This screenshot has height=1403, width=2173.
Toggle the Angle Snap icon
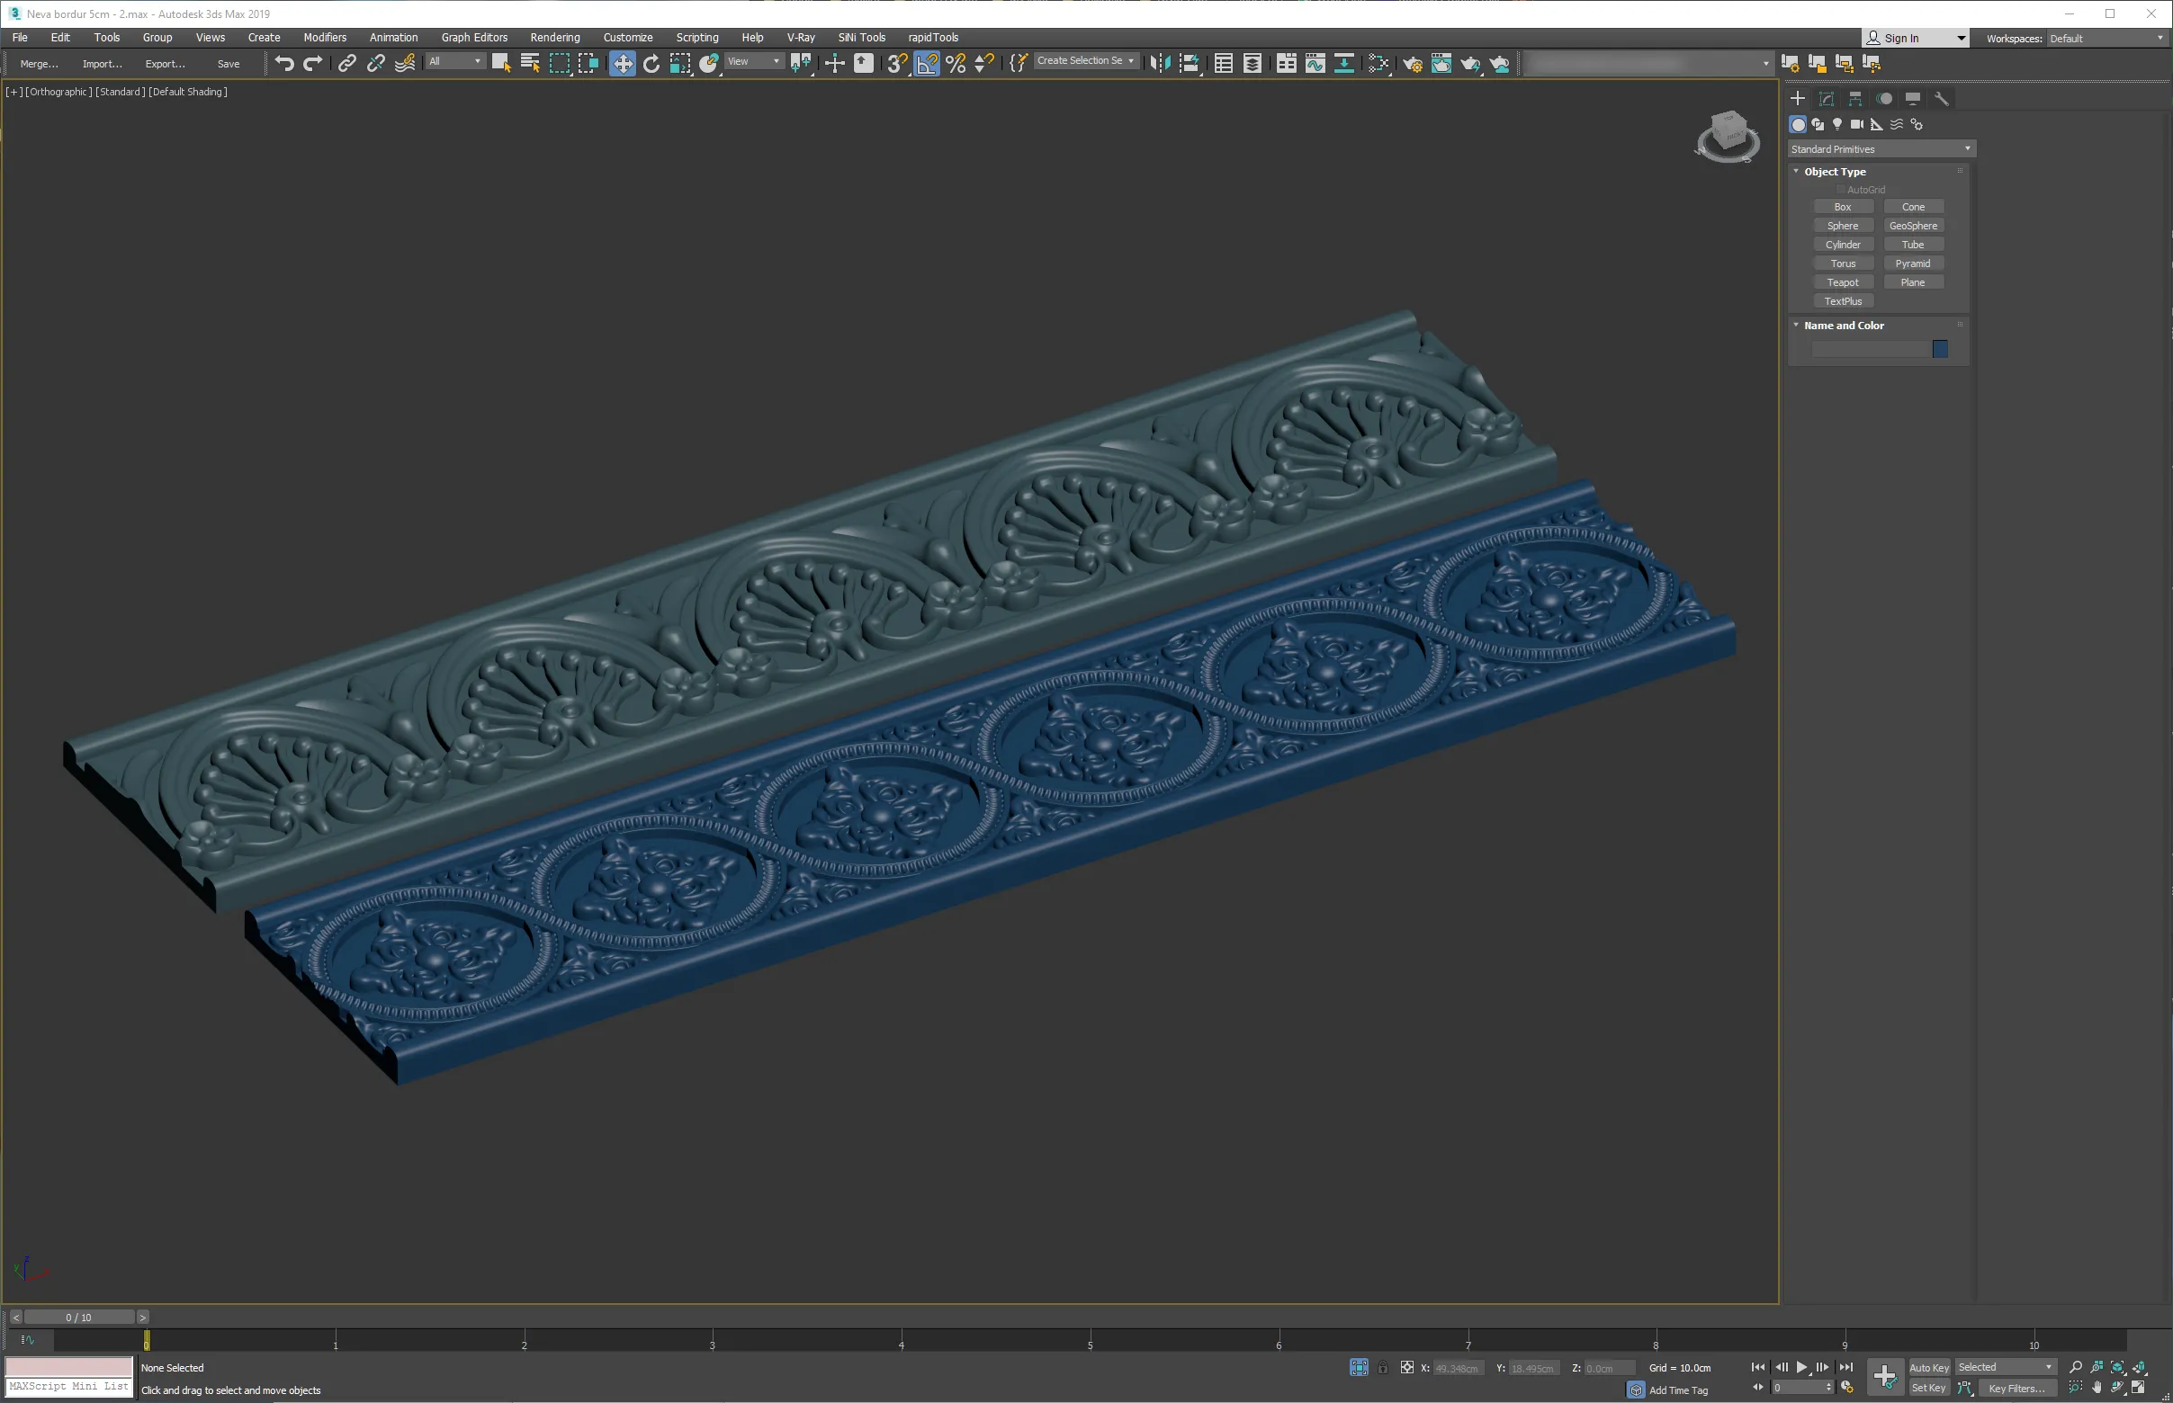pyautogui.click(x=926, y=63)
